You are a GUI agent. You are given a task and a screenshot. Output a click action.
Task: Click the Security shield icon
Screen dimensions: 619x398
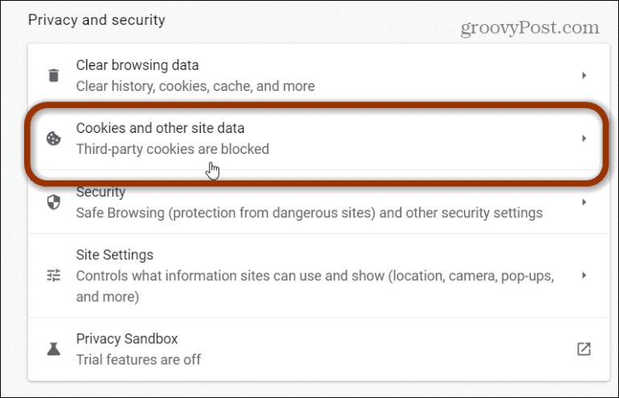click(x=54, y=202)
